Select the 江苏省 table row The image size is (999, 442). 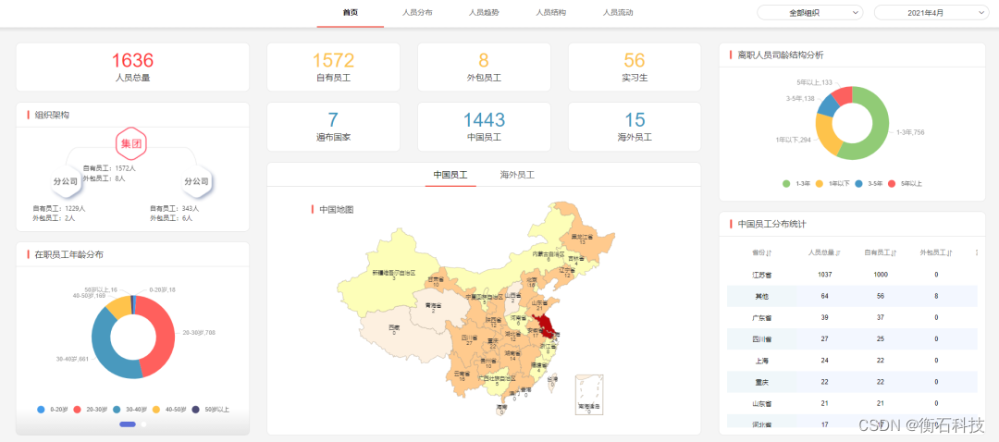pyautogui.click(x=852, y=275)
